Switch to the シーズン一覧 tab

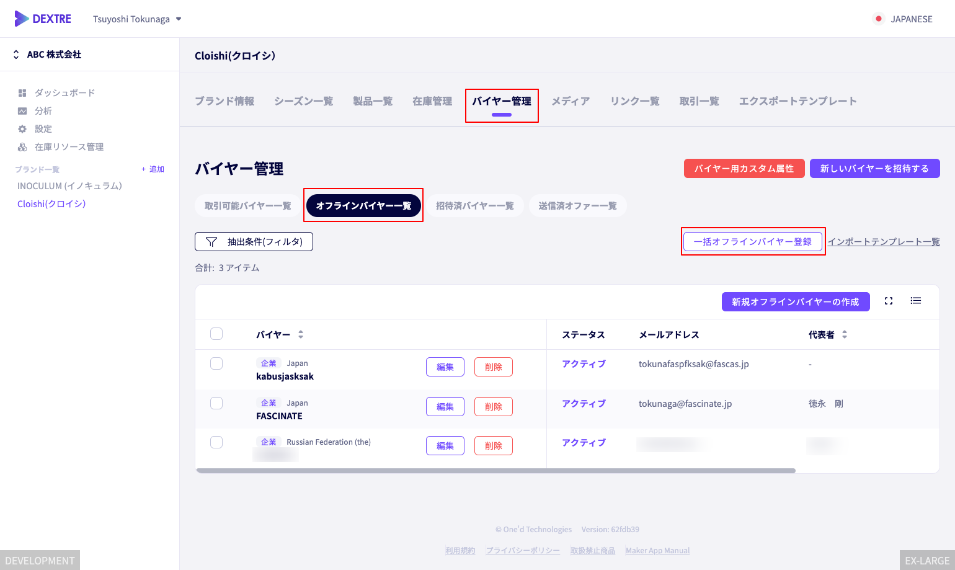304,101
